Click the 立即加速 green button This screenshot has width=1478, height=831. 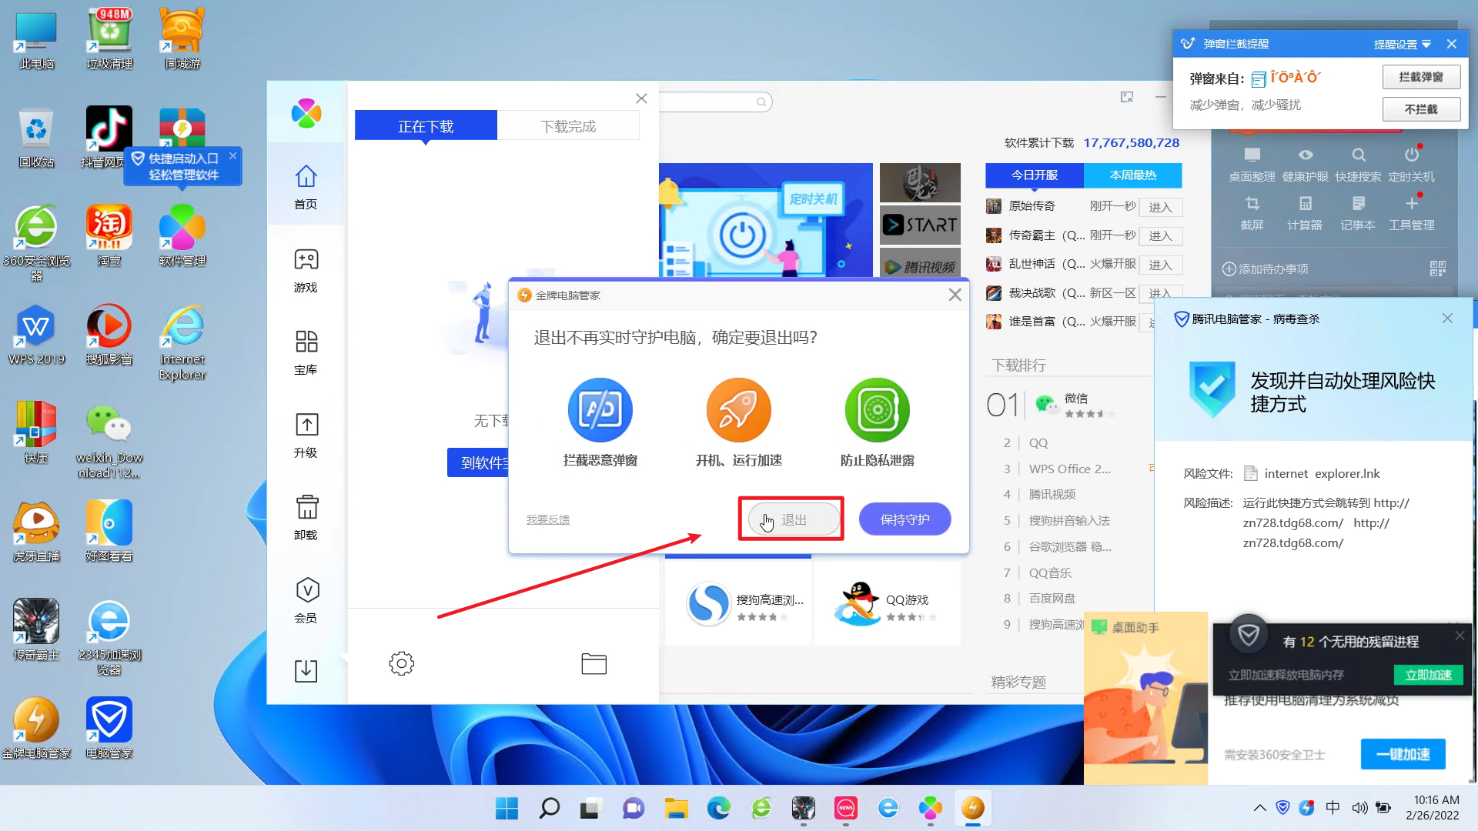[x=1428, y=675]
